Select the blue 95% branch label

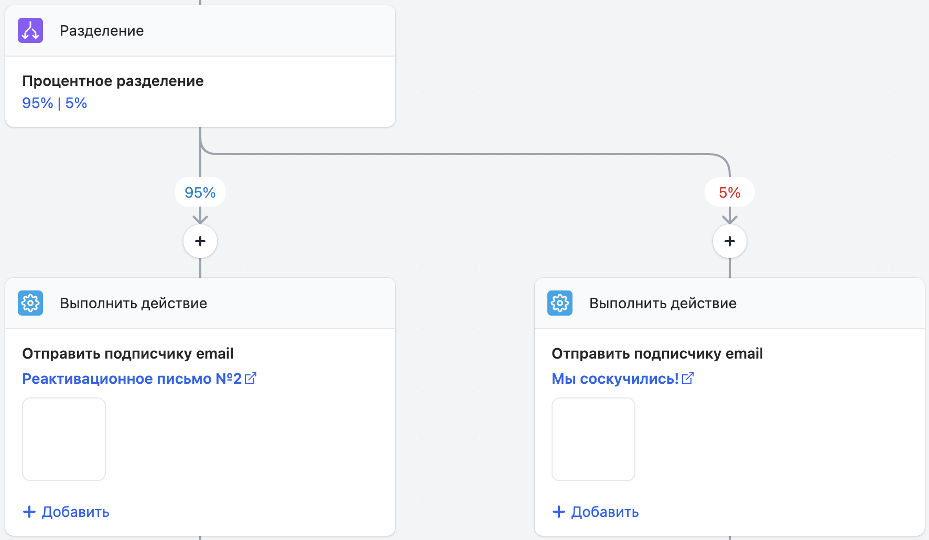[x=200, y=192]
